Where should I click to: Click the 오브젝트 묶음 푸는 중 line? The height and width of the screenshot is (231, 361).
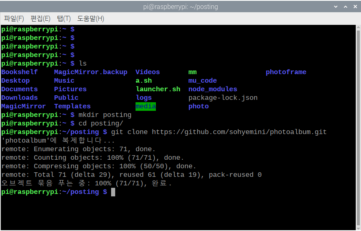[86, 183]
